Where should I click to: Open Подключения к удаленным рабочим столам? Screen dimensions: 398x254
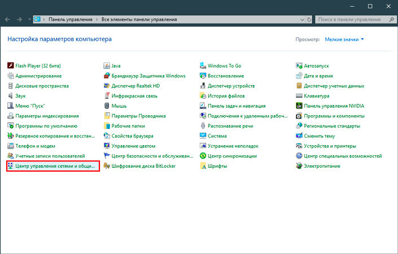(x=244, y=116)
